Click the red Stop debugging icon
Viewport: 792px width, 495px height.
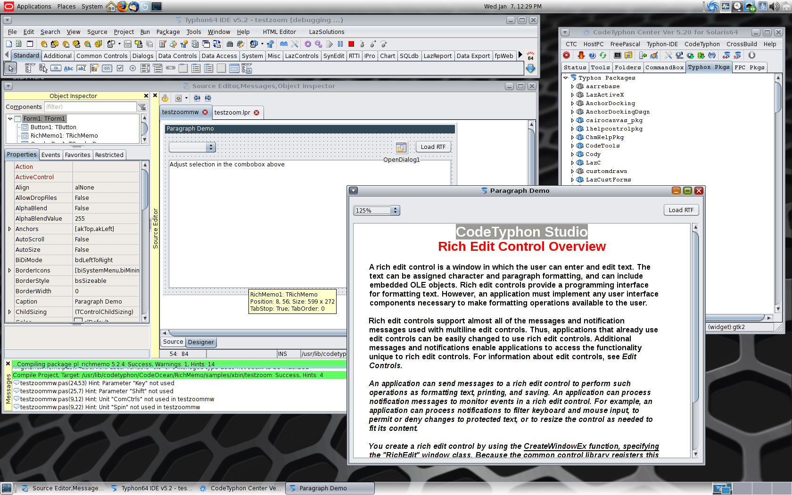351,44
